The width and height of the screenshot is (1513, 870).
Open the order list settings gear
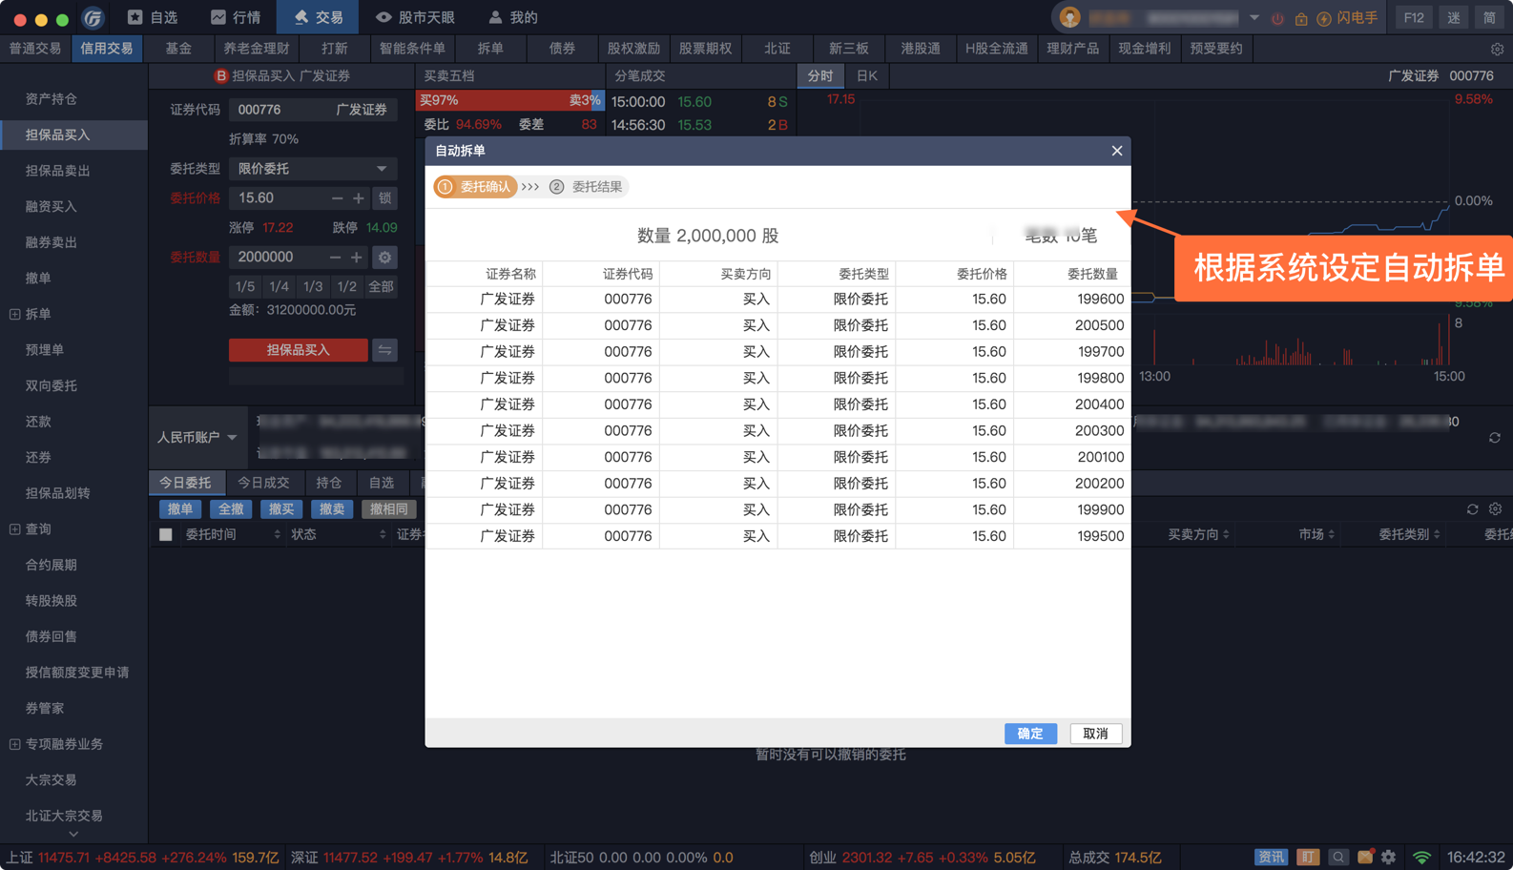(x=1495, y=509)
